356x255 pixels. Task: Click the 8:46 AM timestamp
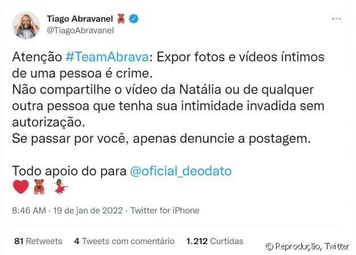[29, 211]
